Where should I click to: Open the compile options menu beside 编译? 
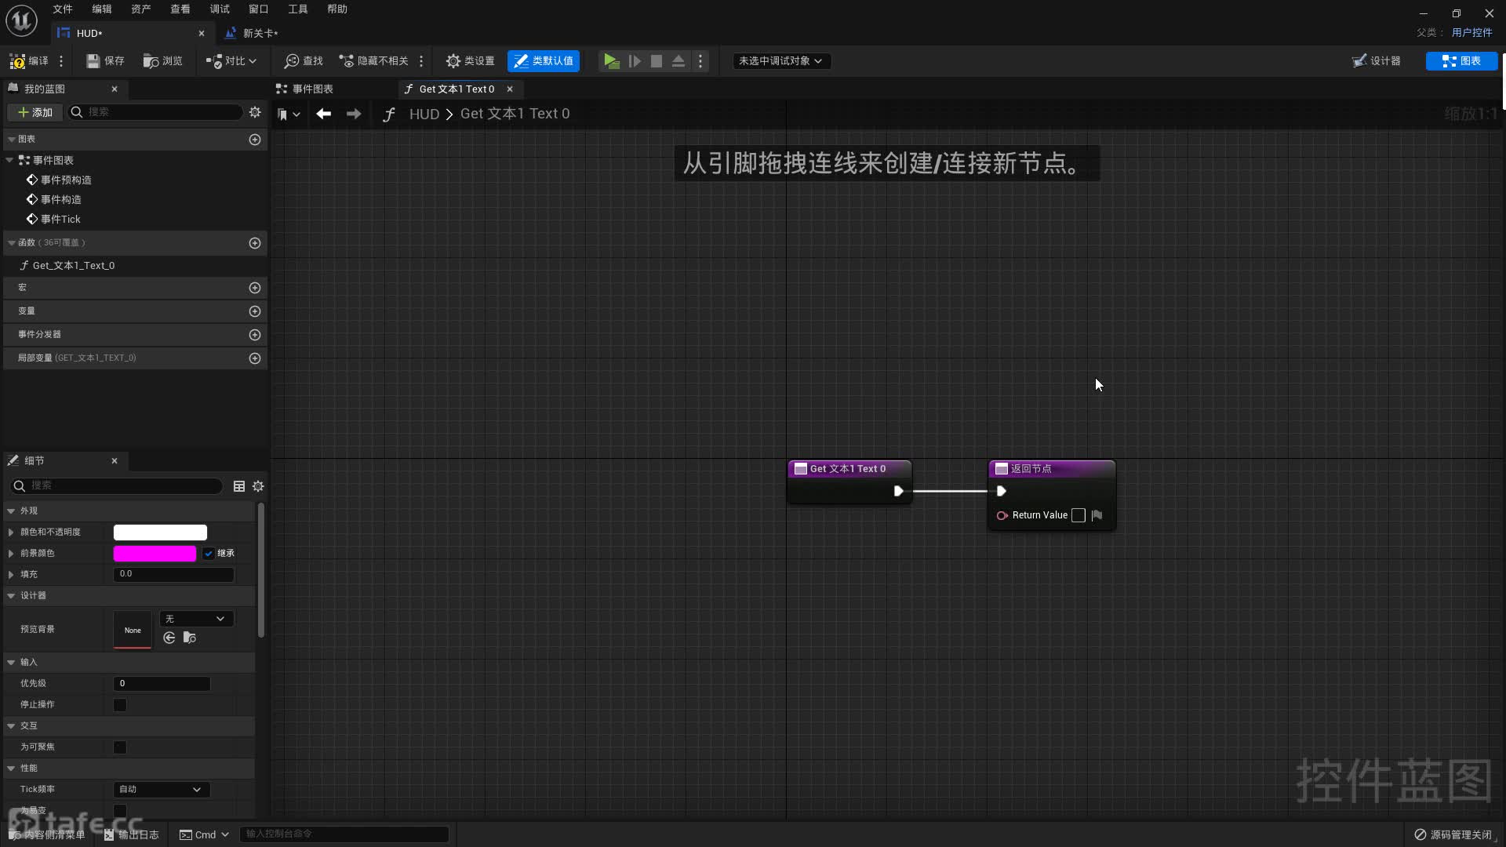(61, 60)
